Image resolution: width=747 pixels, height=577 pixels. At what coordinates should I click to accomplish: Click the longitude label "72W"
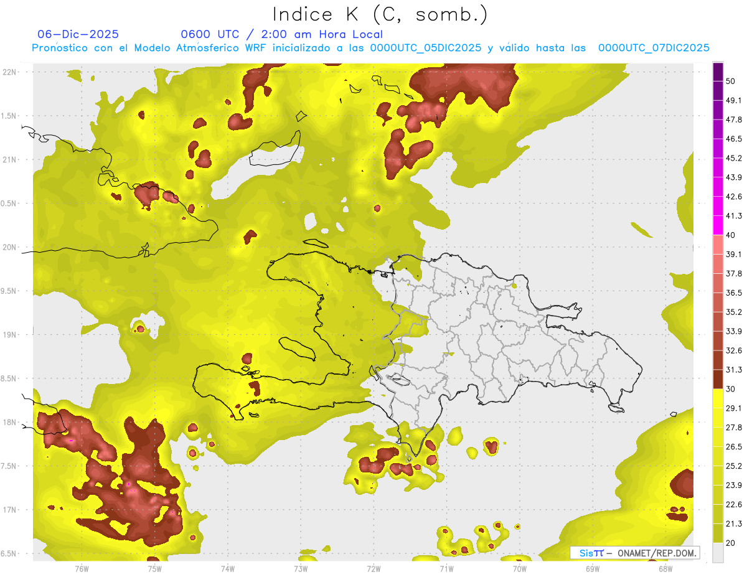click(x=374, y=569)
